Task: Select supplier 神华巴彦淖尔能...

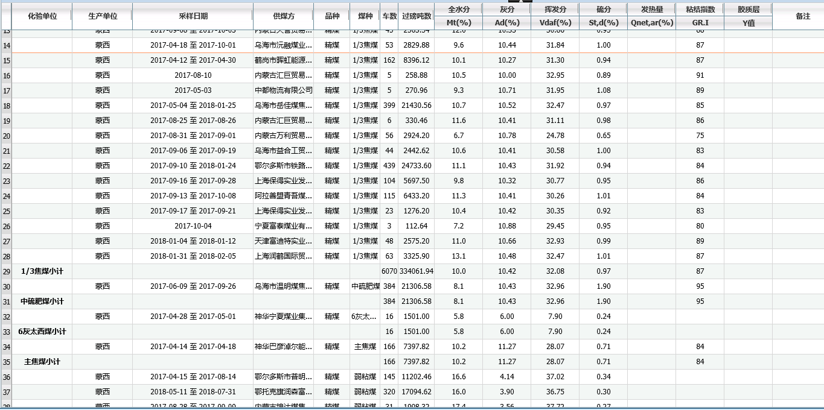Action: point(283,347)
